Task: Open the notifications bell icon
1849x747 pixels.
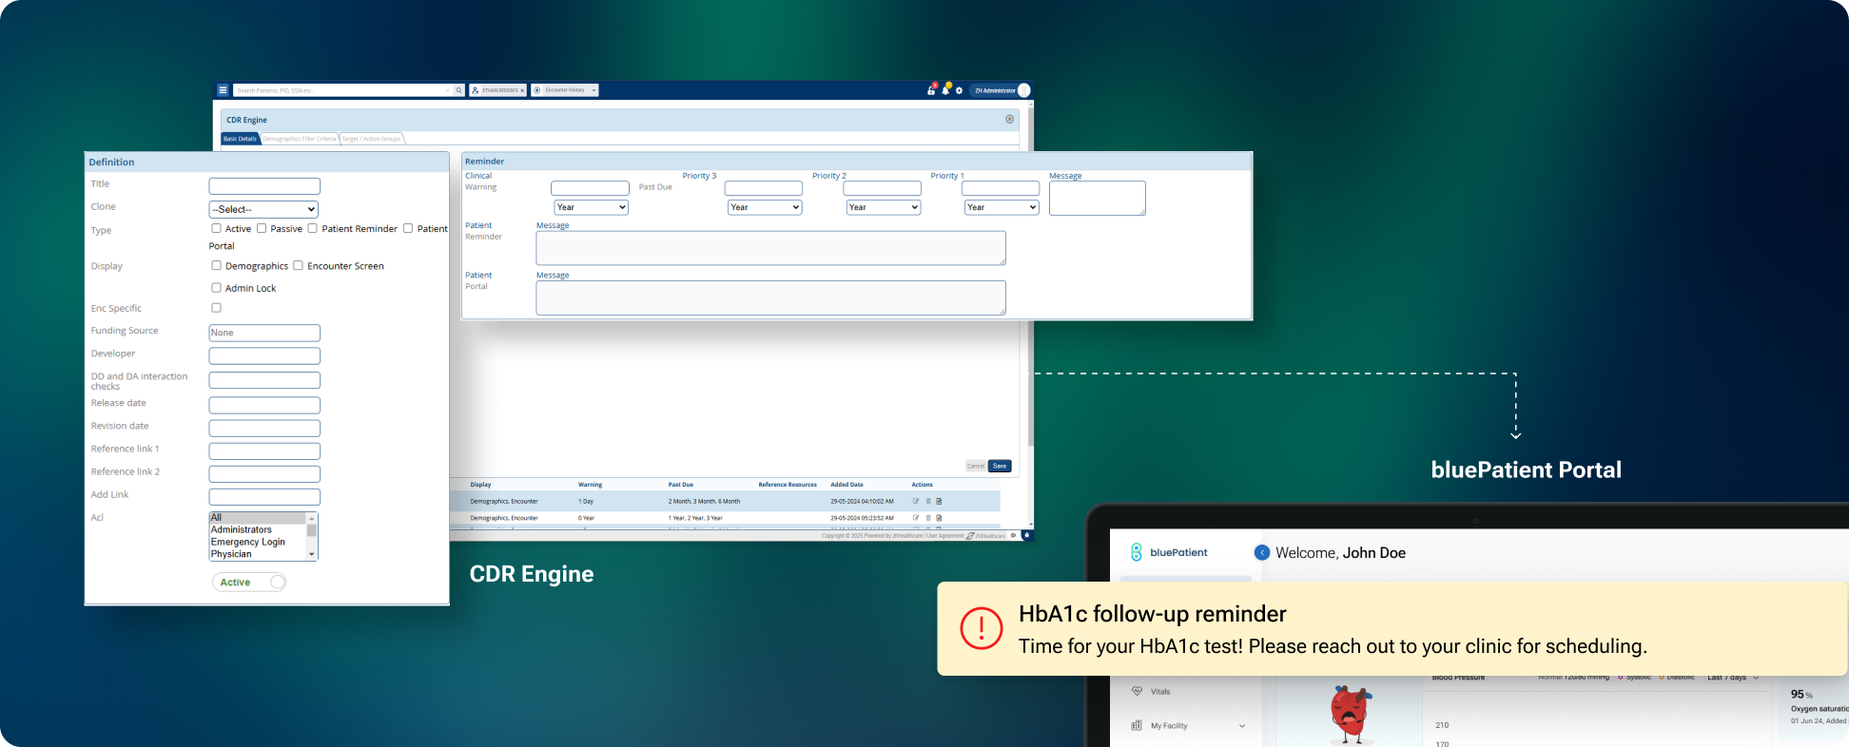Action: tap(945, 90)
